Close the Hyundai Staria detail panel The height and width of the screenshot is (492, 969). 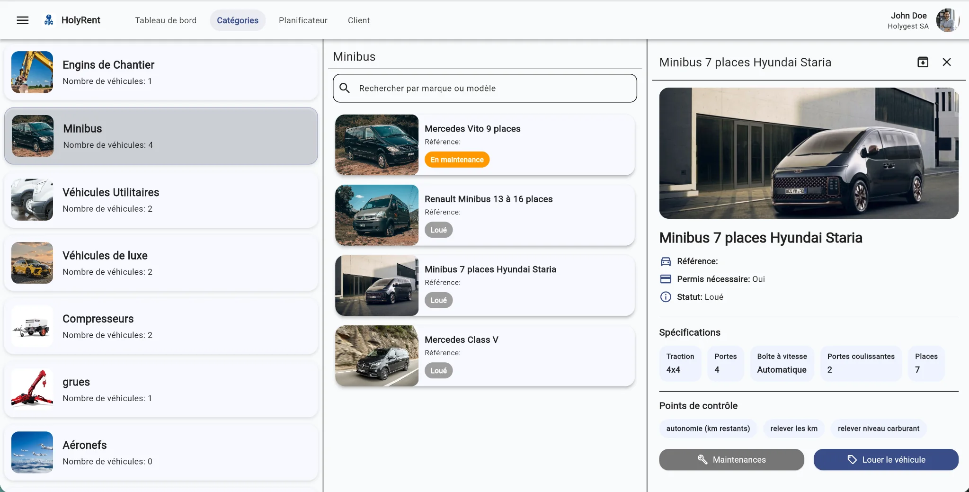(946, 62)
